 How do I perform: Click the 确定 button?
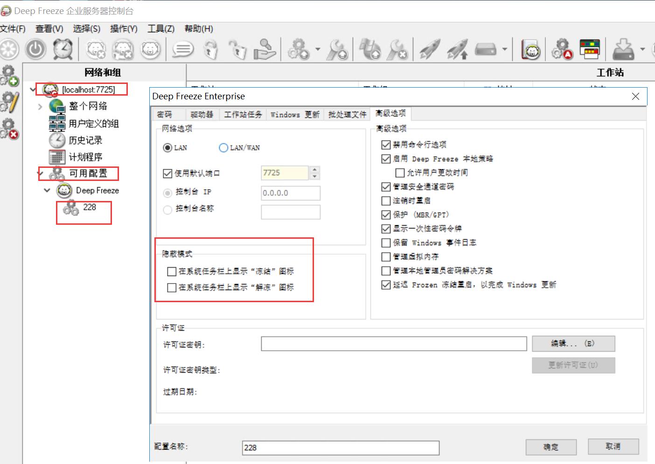[x=550, y=447]
